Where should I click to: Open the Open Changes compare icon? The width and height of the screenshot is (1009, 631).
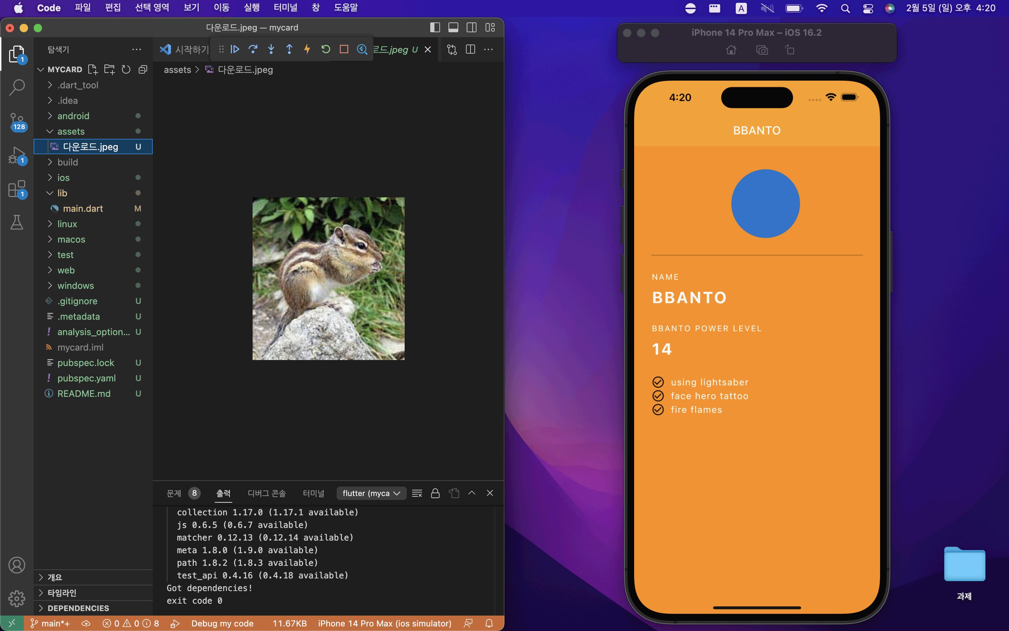452,49
